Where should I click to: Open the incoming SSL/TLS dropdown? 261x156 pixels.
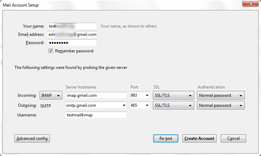coord(174,95)
